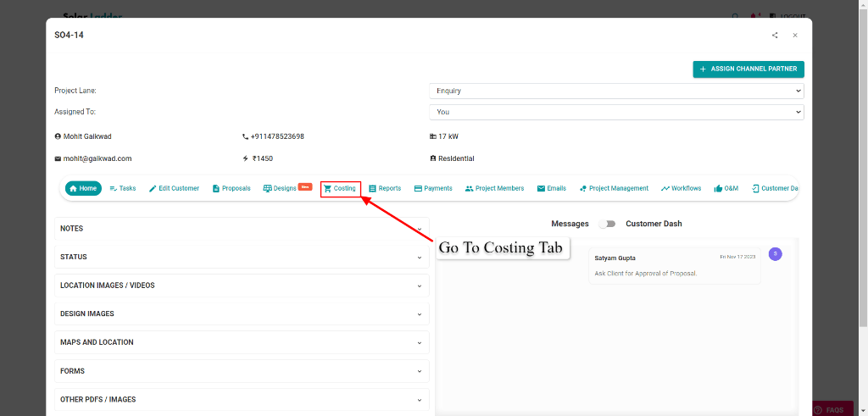Click the Client link in message
The height and width of the screenshot is (416, 868).
(615, 274)
